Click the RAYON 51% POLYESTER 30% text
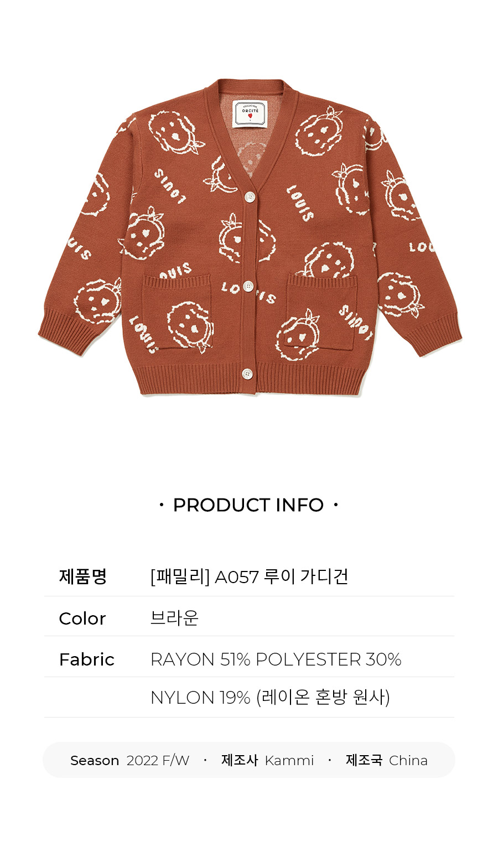Viewport: 498px width, 847px height. (276, 659)
